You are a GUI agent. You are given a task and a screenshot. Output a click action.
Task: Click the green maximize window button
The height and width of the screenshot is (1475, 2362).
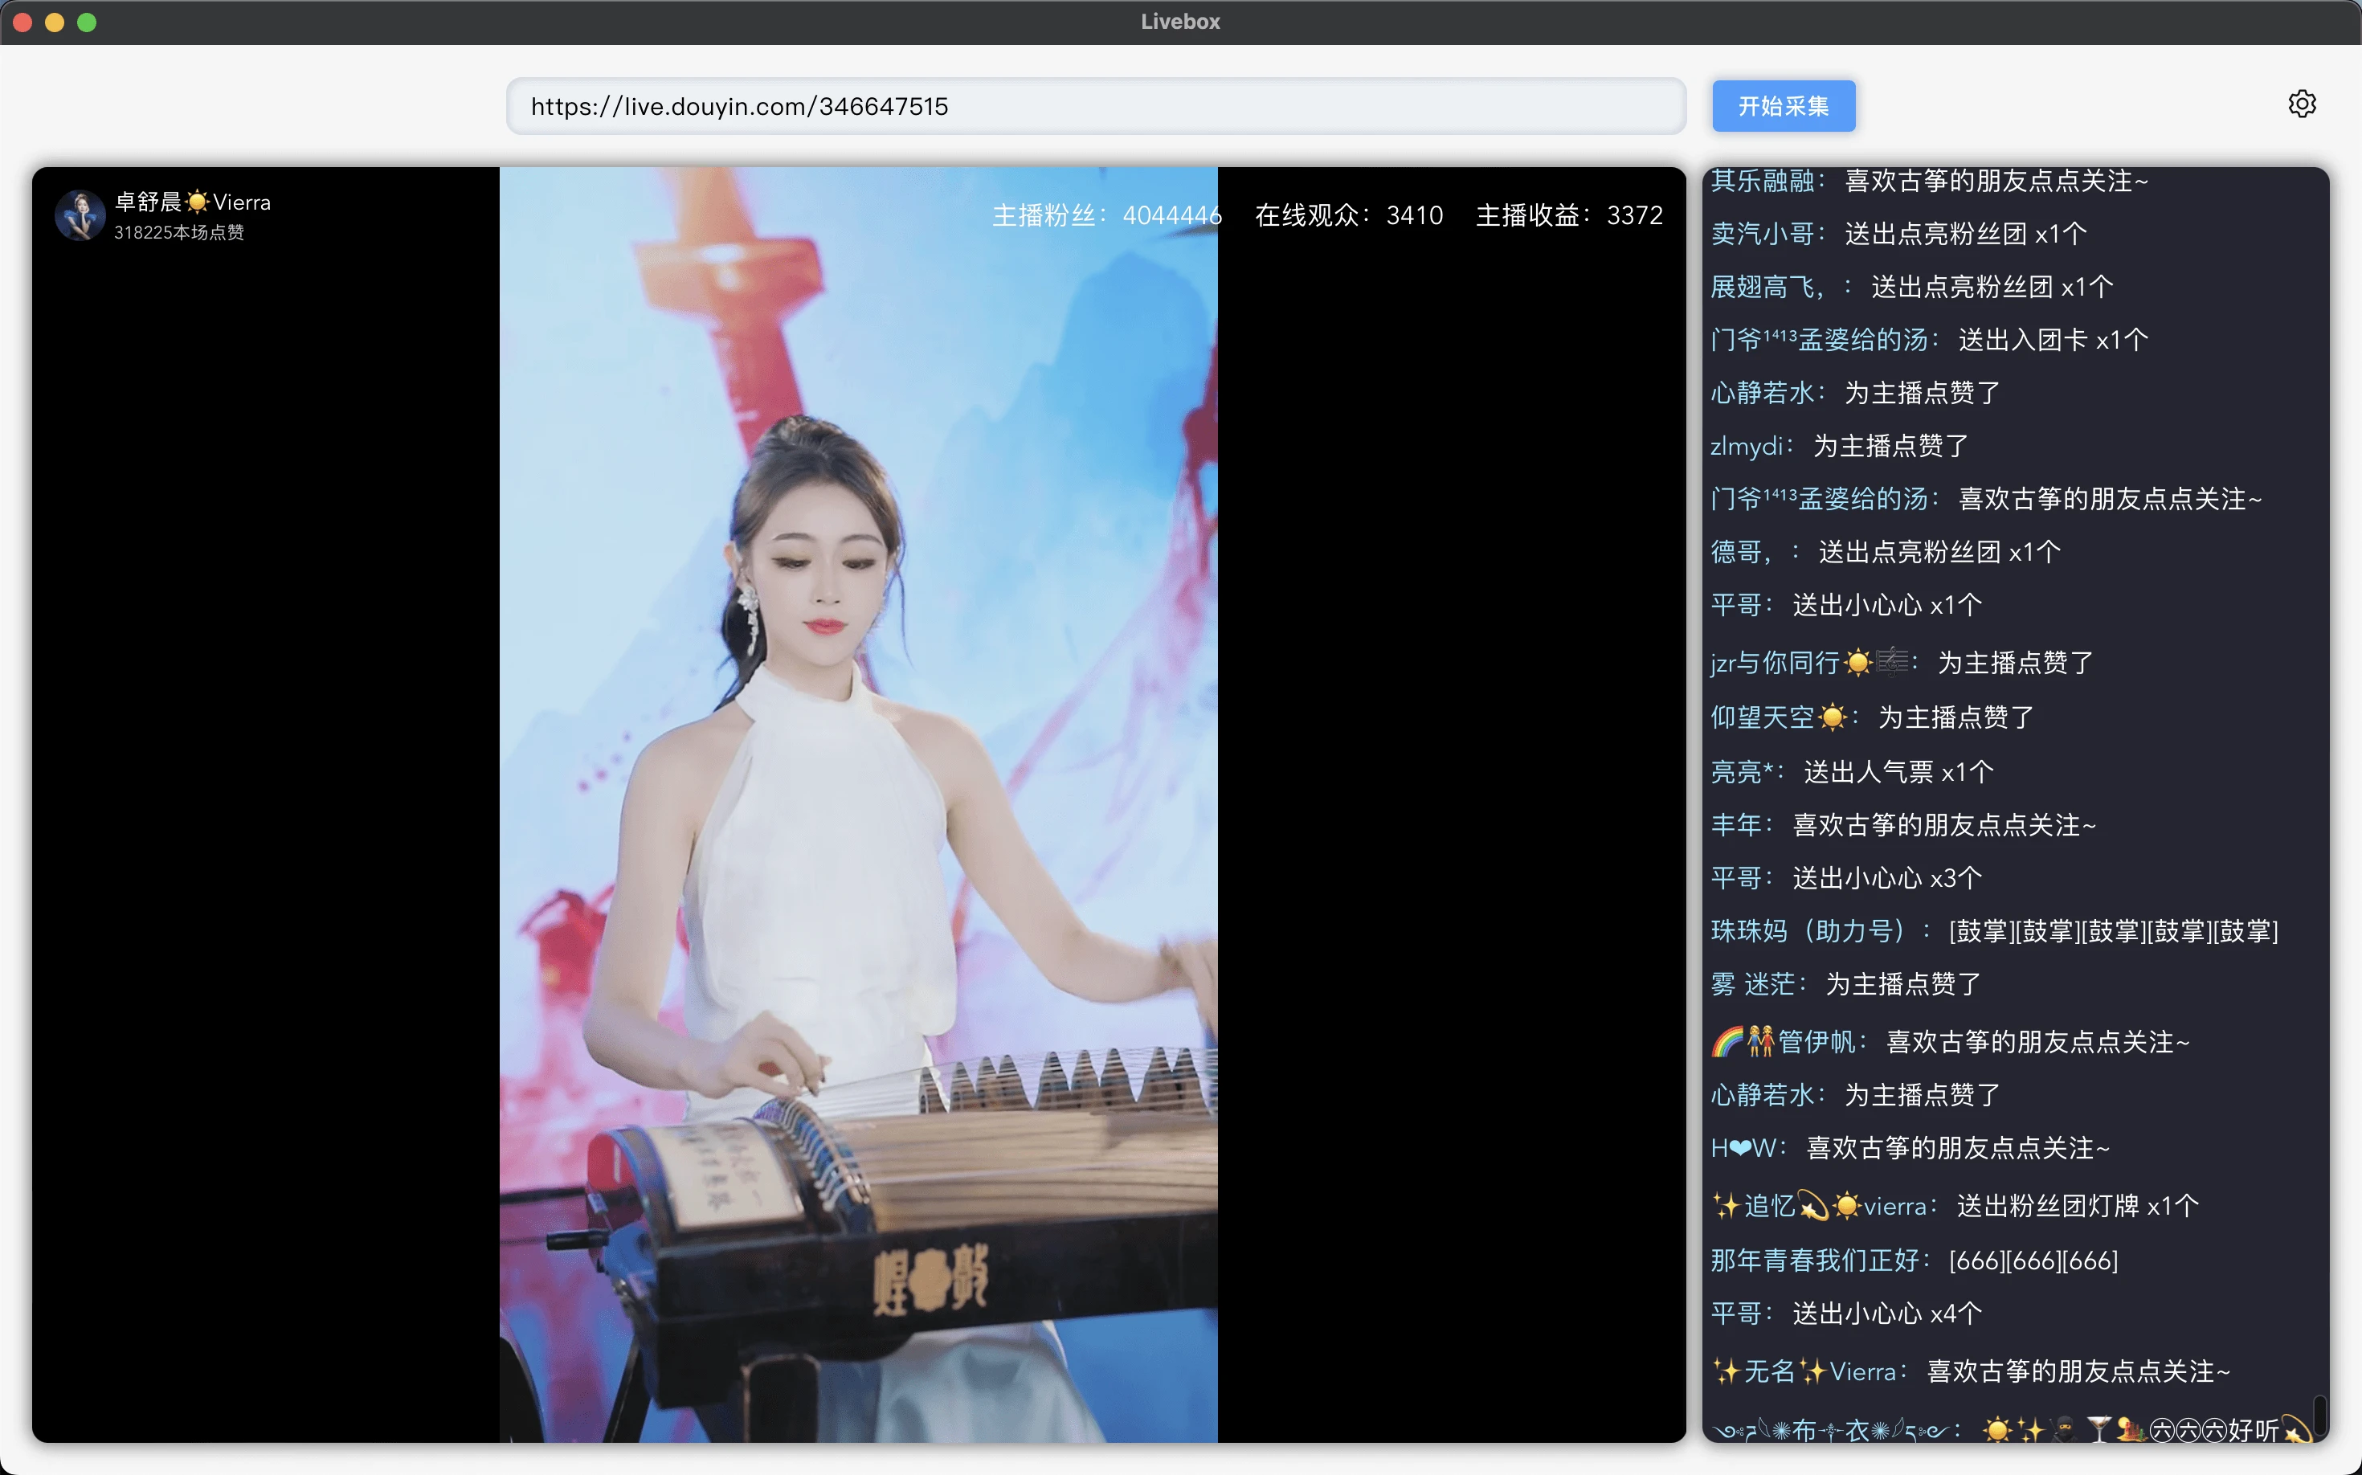pyautogui.click(x=87, y=22)
